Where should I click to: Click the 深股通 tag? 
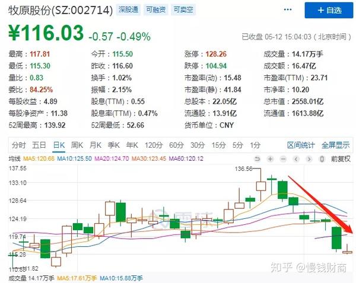(128, 9)
